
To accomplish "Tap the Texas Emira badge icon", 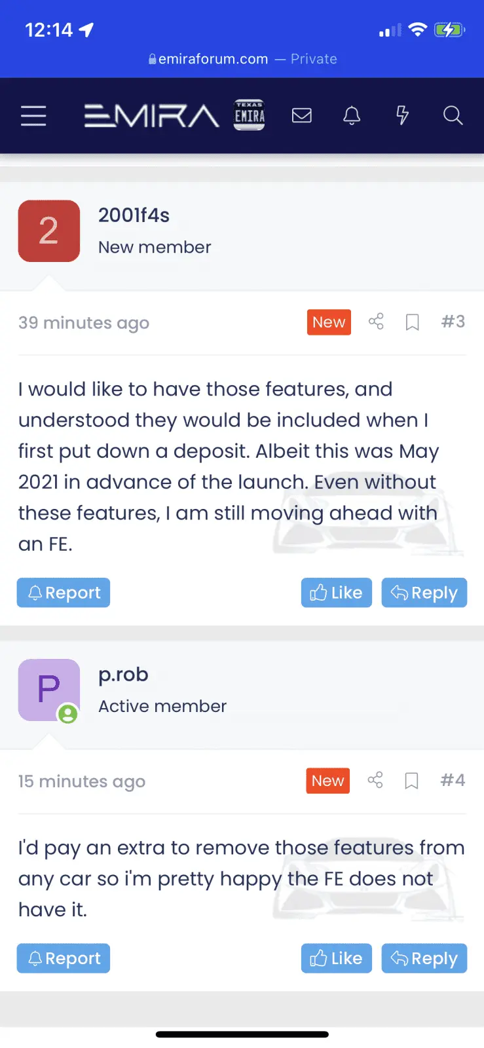I will click(x=250, y=115).
